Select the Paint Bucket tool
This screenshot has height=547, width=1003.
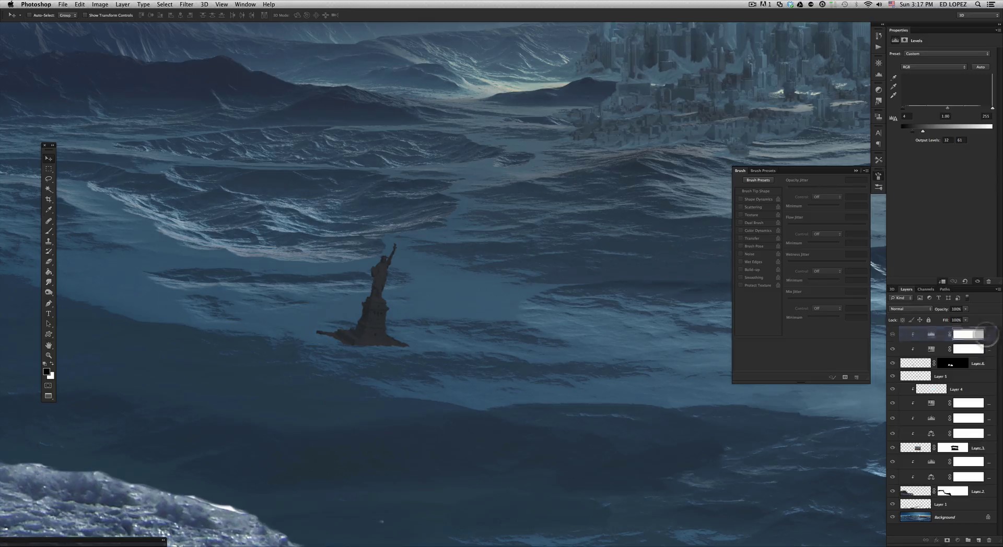(49, 272)
